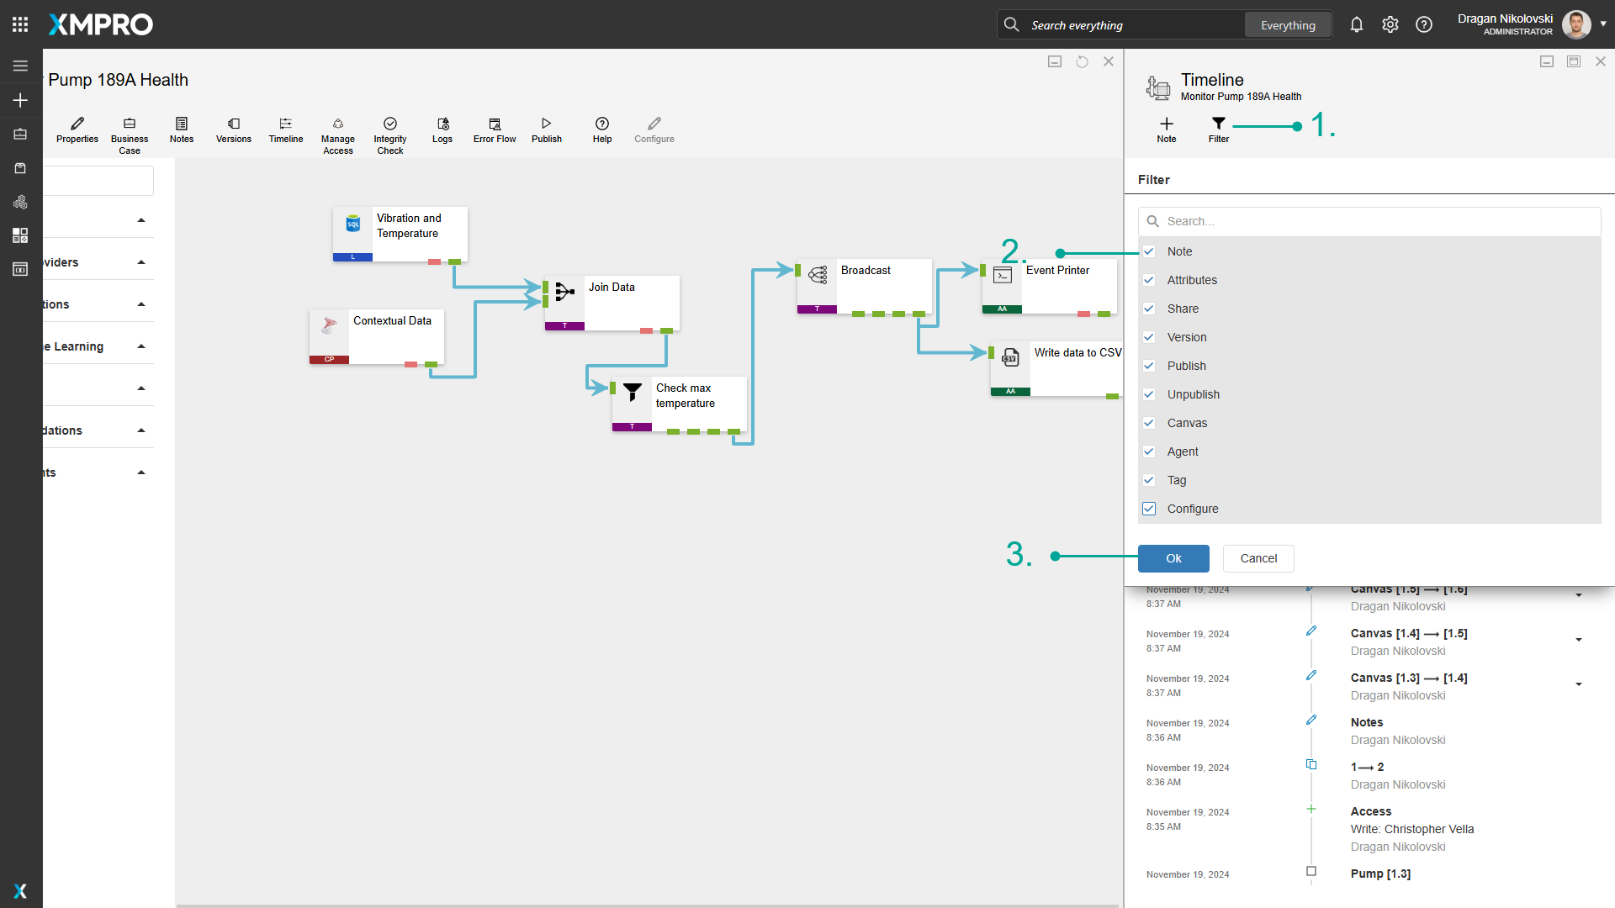View the stream Logs
1615x908 pixels.
click(x=442, y=130)
